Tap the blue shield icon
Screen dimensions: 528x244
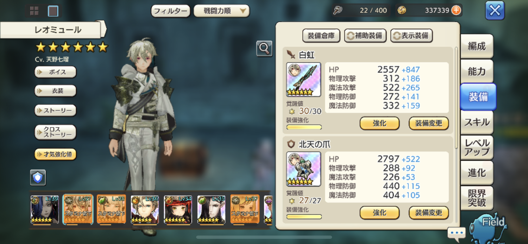click(38, 178)
